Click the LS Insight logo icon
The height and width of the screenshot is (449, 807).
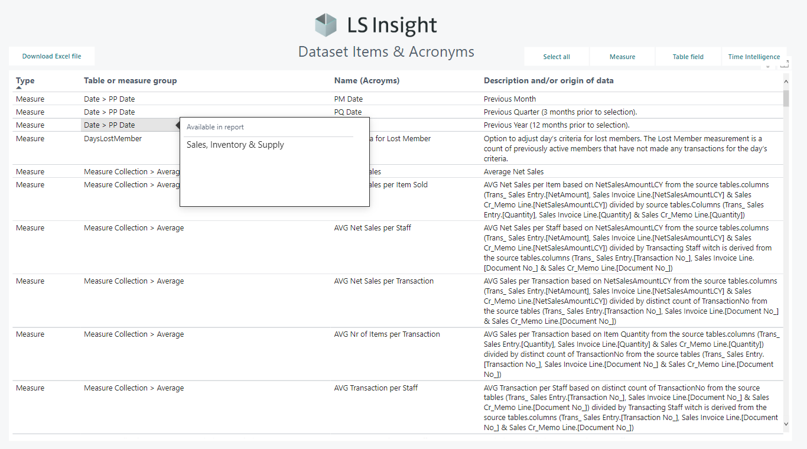tap(326, 25)
